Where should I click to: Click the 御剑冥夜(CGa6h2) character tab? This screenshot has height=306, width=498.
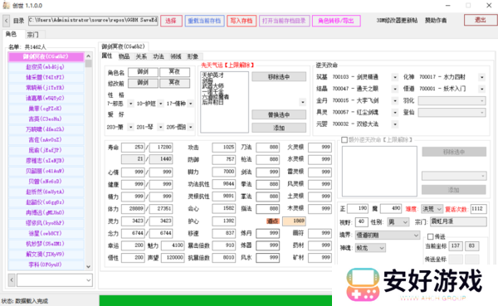click(x=123, y=46)
